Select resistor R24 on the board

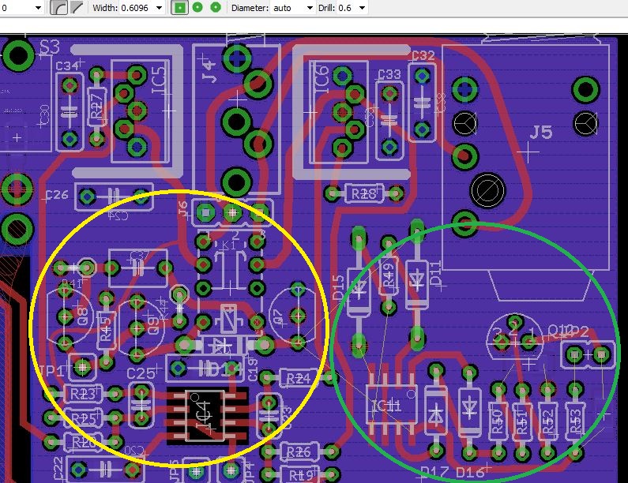click(x=299, y=378)
